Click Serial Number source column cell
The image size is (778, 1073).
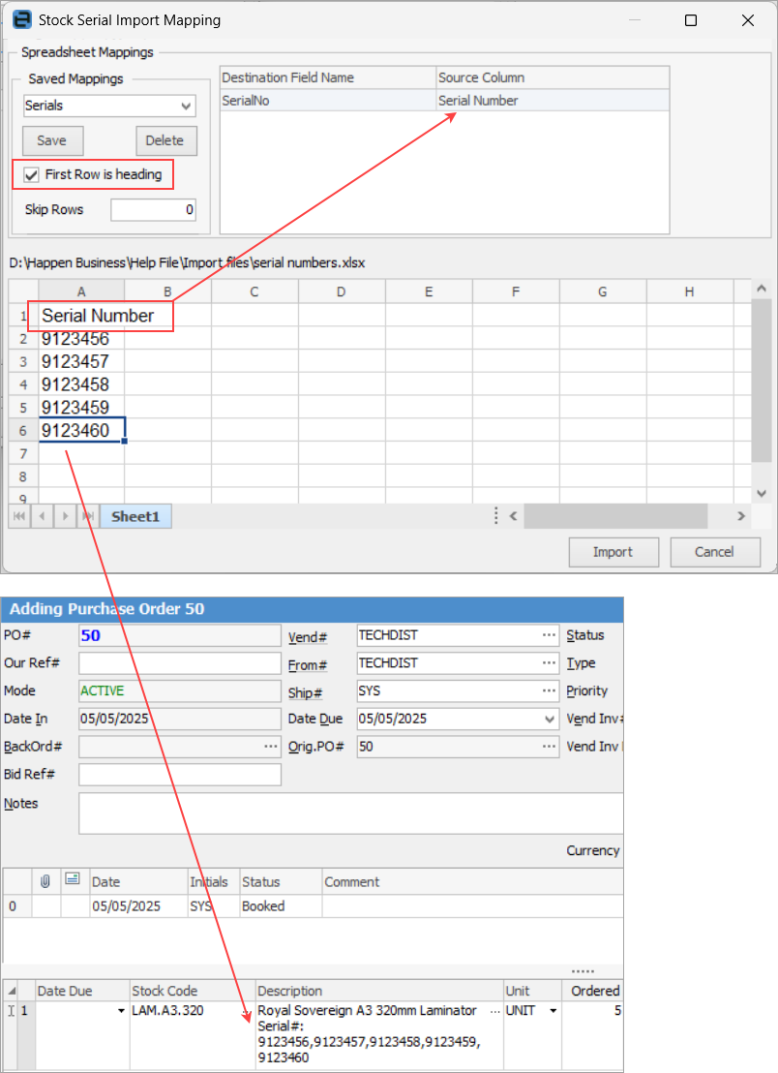tap(553, 101)
